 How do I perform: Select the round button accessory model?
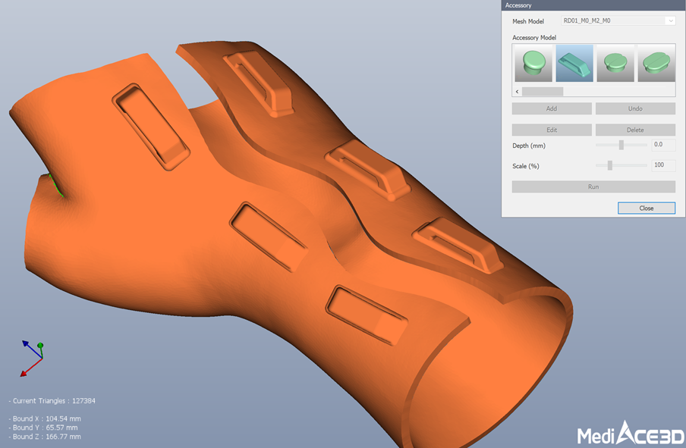[533, 63]
